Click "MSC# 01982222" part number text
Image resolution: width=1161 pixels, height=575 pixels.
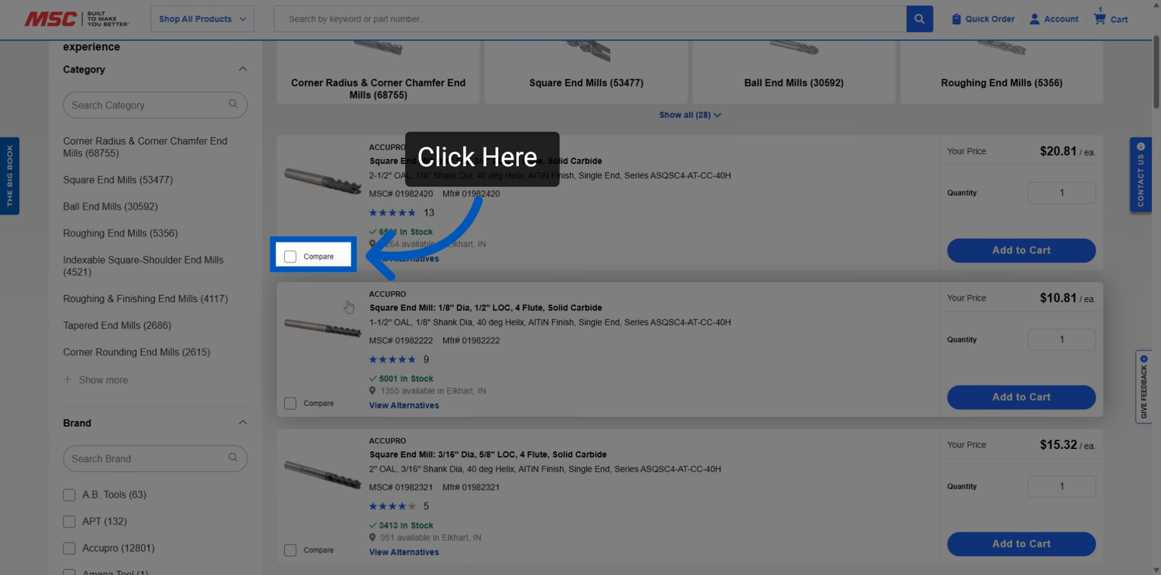point(401,341)
